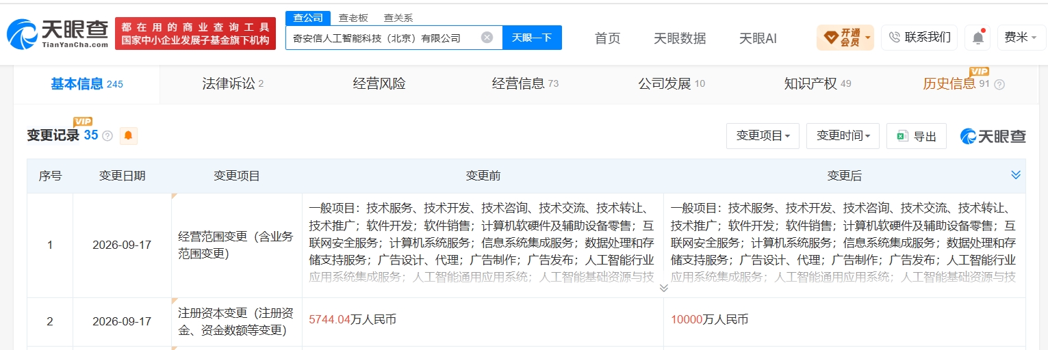The image size is (1048, 350).
Task: Go to 天眼AI in top navigation
Action: [758, 38]
